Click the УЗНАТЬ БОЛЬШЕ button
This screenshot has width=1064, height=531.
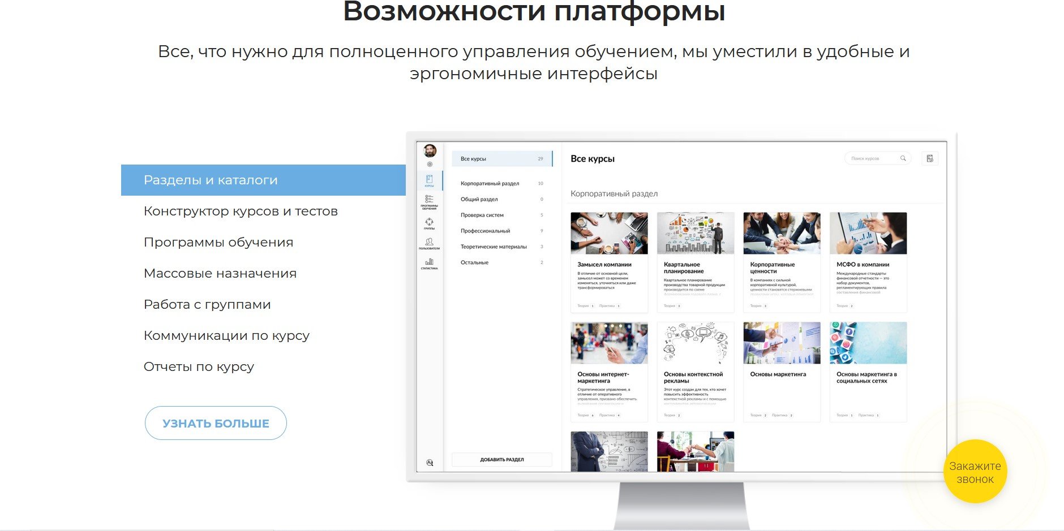(x=216, y=423)
